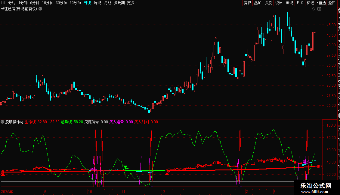The height and width of the screenshot is (195, 340).
Task: Click the 45.00 price axis label
Action: [x=331, y=25]
